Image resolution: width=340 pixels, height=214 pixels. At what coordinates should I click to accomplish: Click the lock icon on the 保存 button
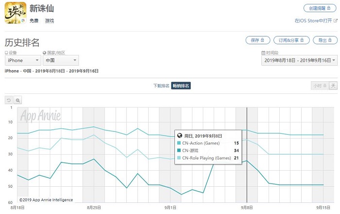pyautogui.click(x=263, y=40)
